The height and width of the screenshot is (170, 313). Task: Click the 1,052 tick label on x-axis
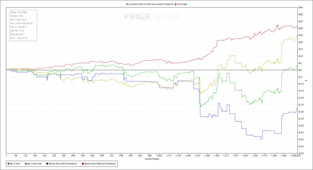point(159,156)
